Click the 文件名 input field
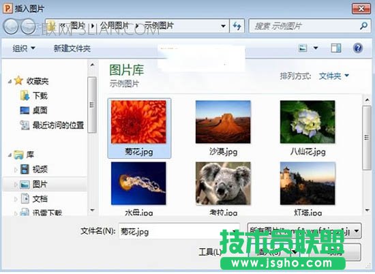The width and height of the screenshot is (375, 274). [x=179, y=232]
